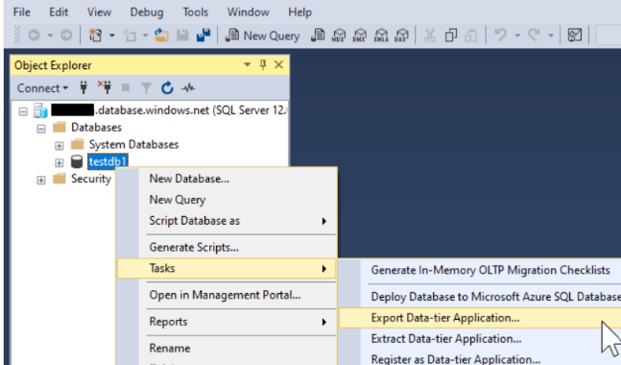The image size is (621, 365).
Task: Click the Copy icon in toolbar
Action: [x=451, y=36]
